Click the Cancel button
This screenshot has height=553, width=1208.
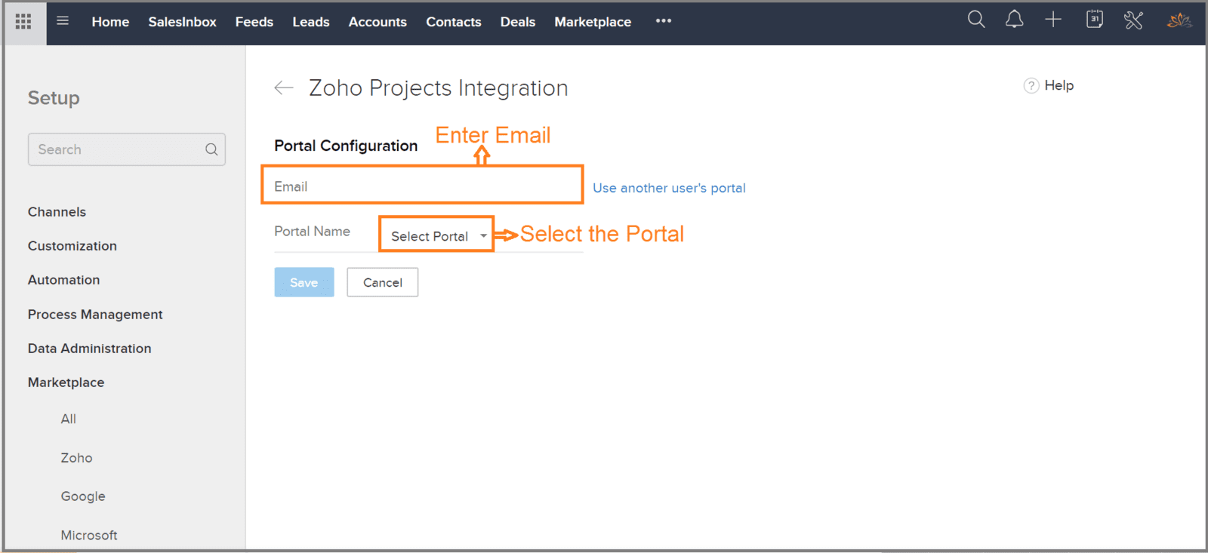[383, 282]
